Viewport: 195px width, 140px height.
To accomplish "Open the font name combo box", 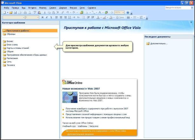I will coord(13,17).
